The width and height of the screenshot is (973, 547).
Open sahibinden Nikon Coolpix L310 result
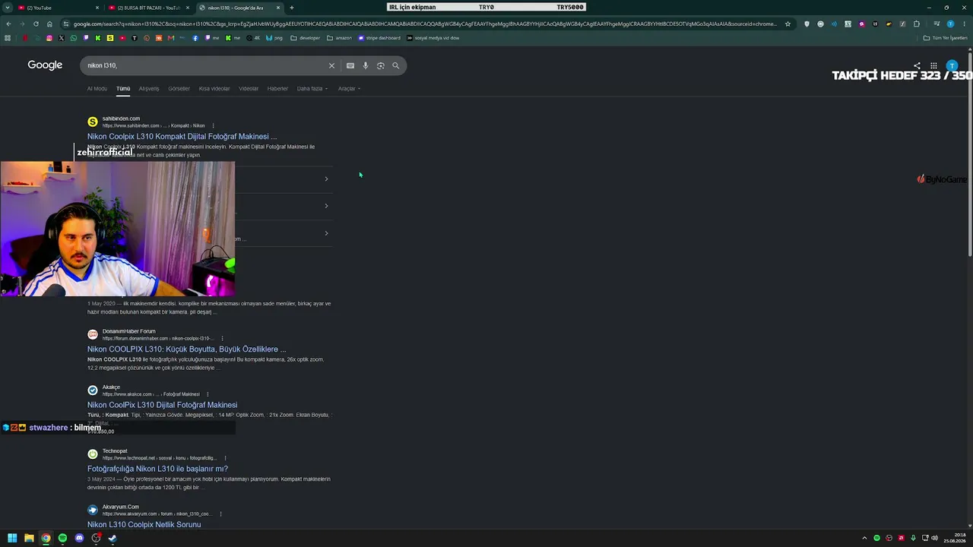pyautogui.click(x=182, y=137)
